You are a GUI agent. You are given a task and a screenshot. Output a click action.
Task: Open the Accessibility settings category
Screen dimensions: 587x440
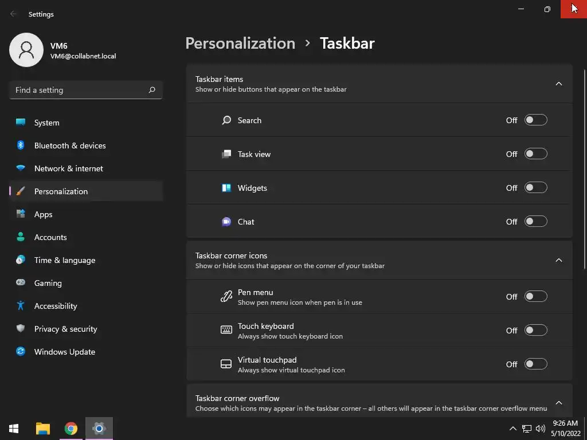point(56,306)
